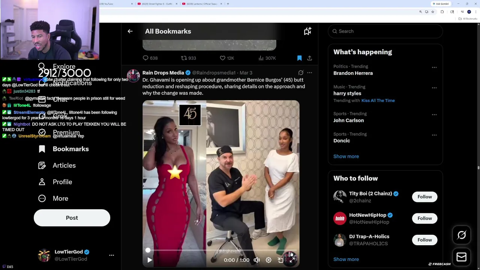Open the Doncic trending topic
Screen dimensions: 480x270
pyautogui.click(x=342, y=141)
